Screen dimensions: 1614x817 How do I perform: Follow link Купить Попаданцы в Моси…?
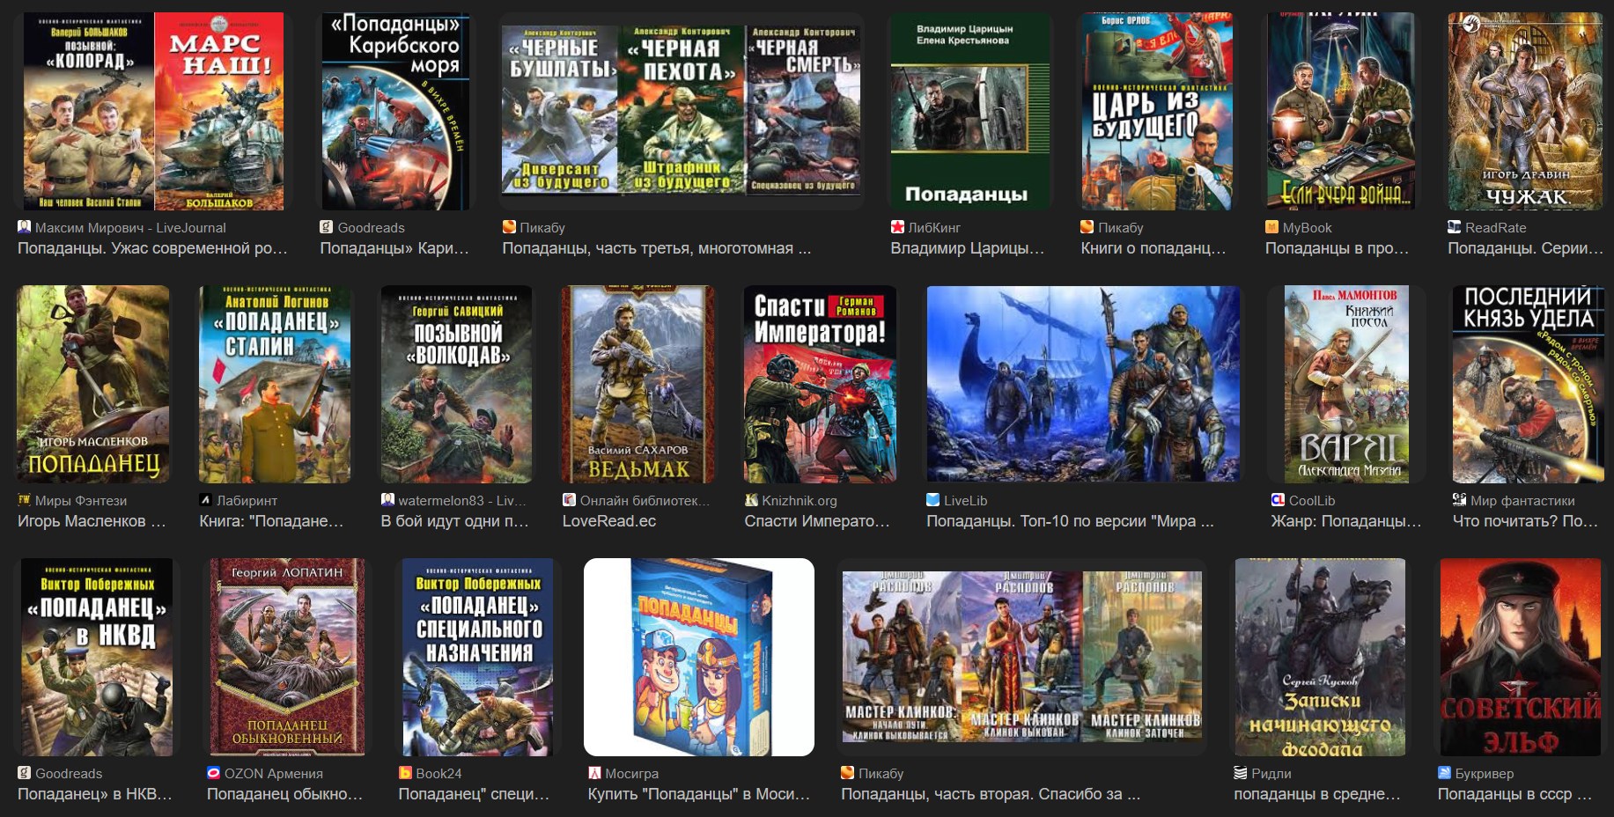[698, 794]
